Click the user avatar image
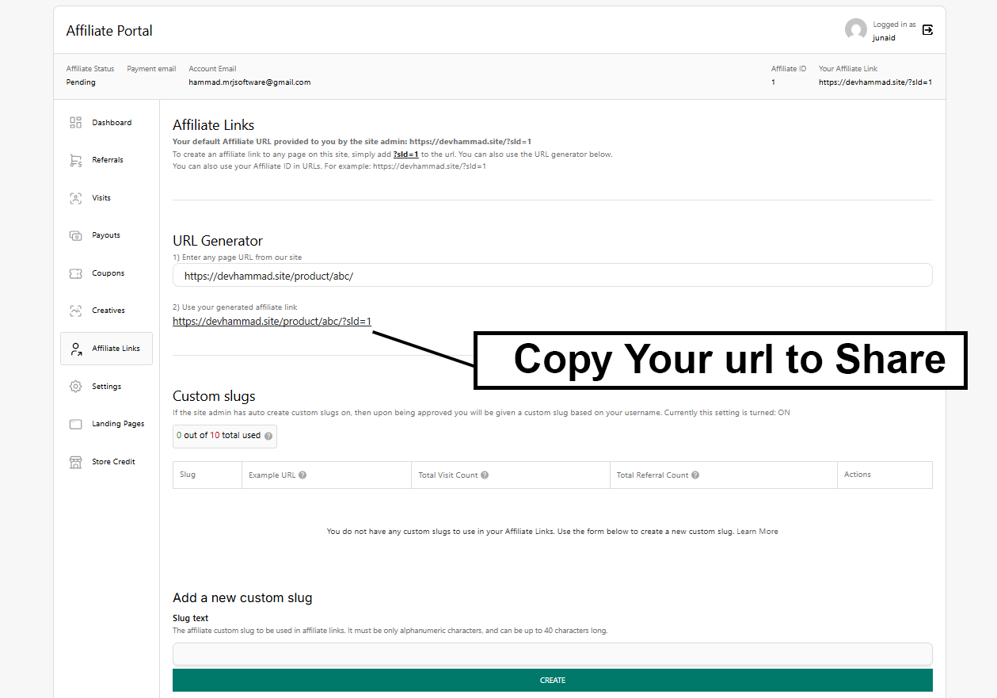The height and width of the screenshot is (698, 997). (x=855, y=30)
